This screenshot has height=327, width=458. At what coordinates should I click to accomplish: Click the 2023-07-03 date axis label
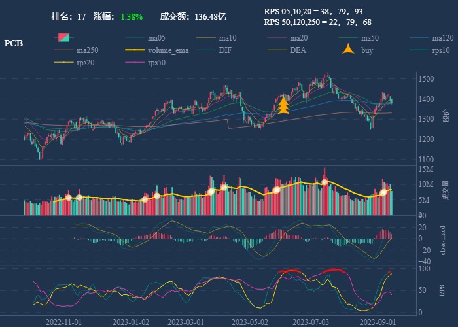click(x=310, y=322)
